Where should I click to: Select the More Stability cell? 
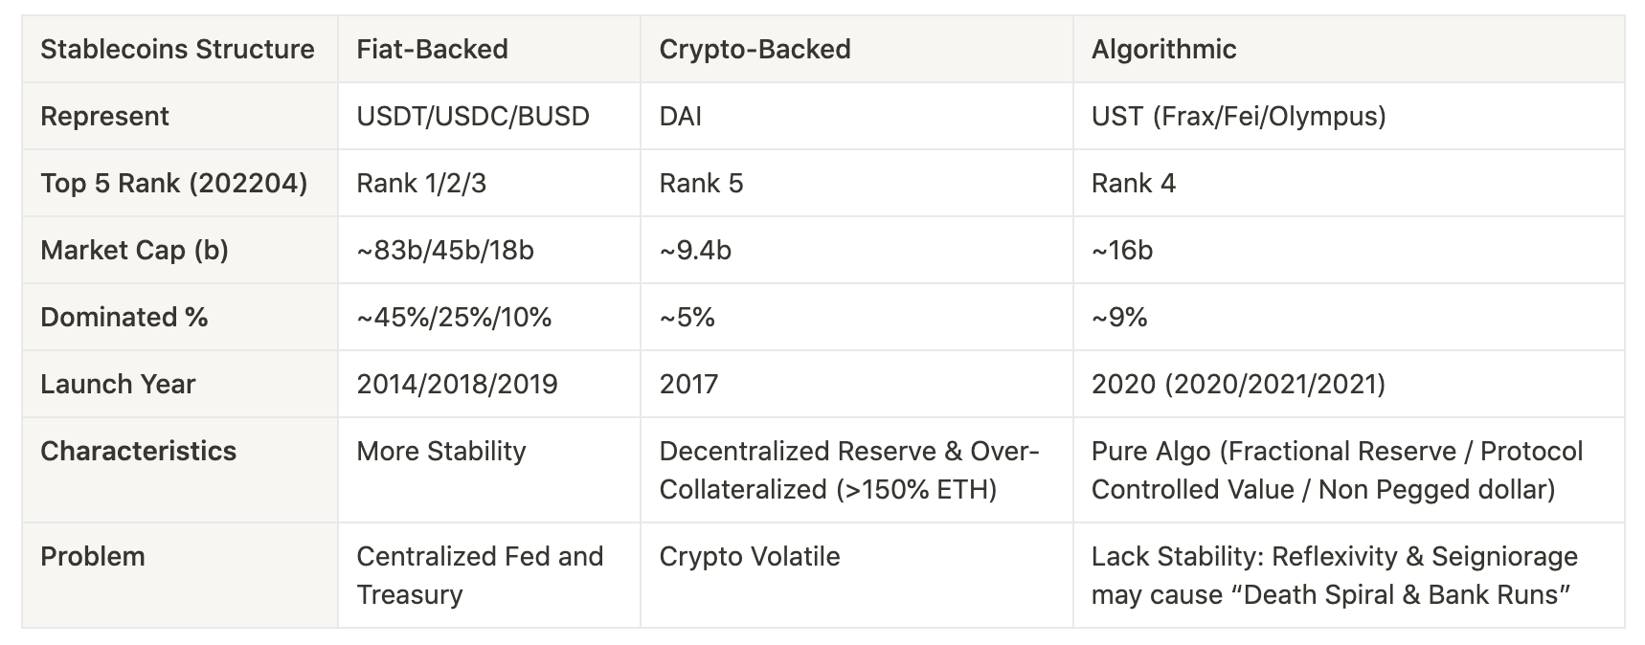(489, 470)
